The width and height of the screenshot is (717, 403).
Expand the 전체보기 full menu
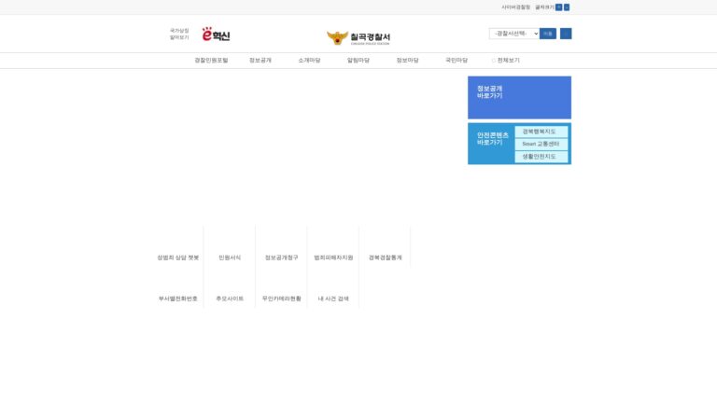point(506,61)
